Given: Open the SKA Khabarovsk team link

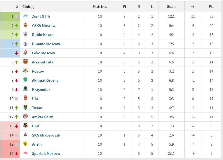Looking at the screenshot, I should pyautogui.click(x=46, y=135).
